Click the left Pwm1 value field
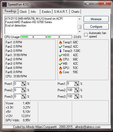 pyautogui.click(x=18, y=84)
